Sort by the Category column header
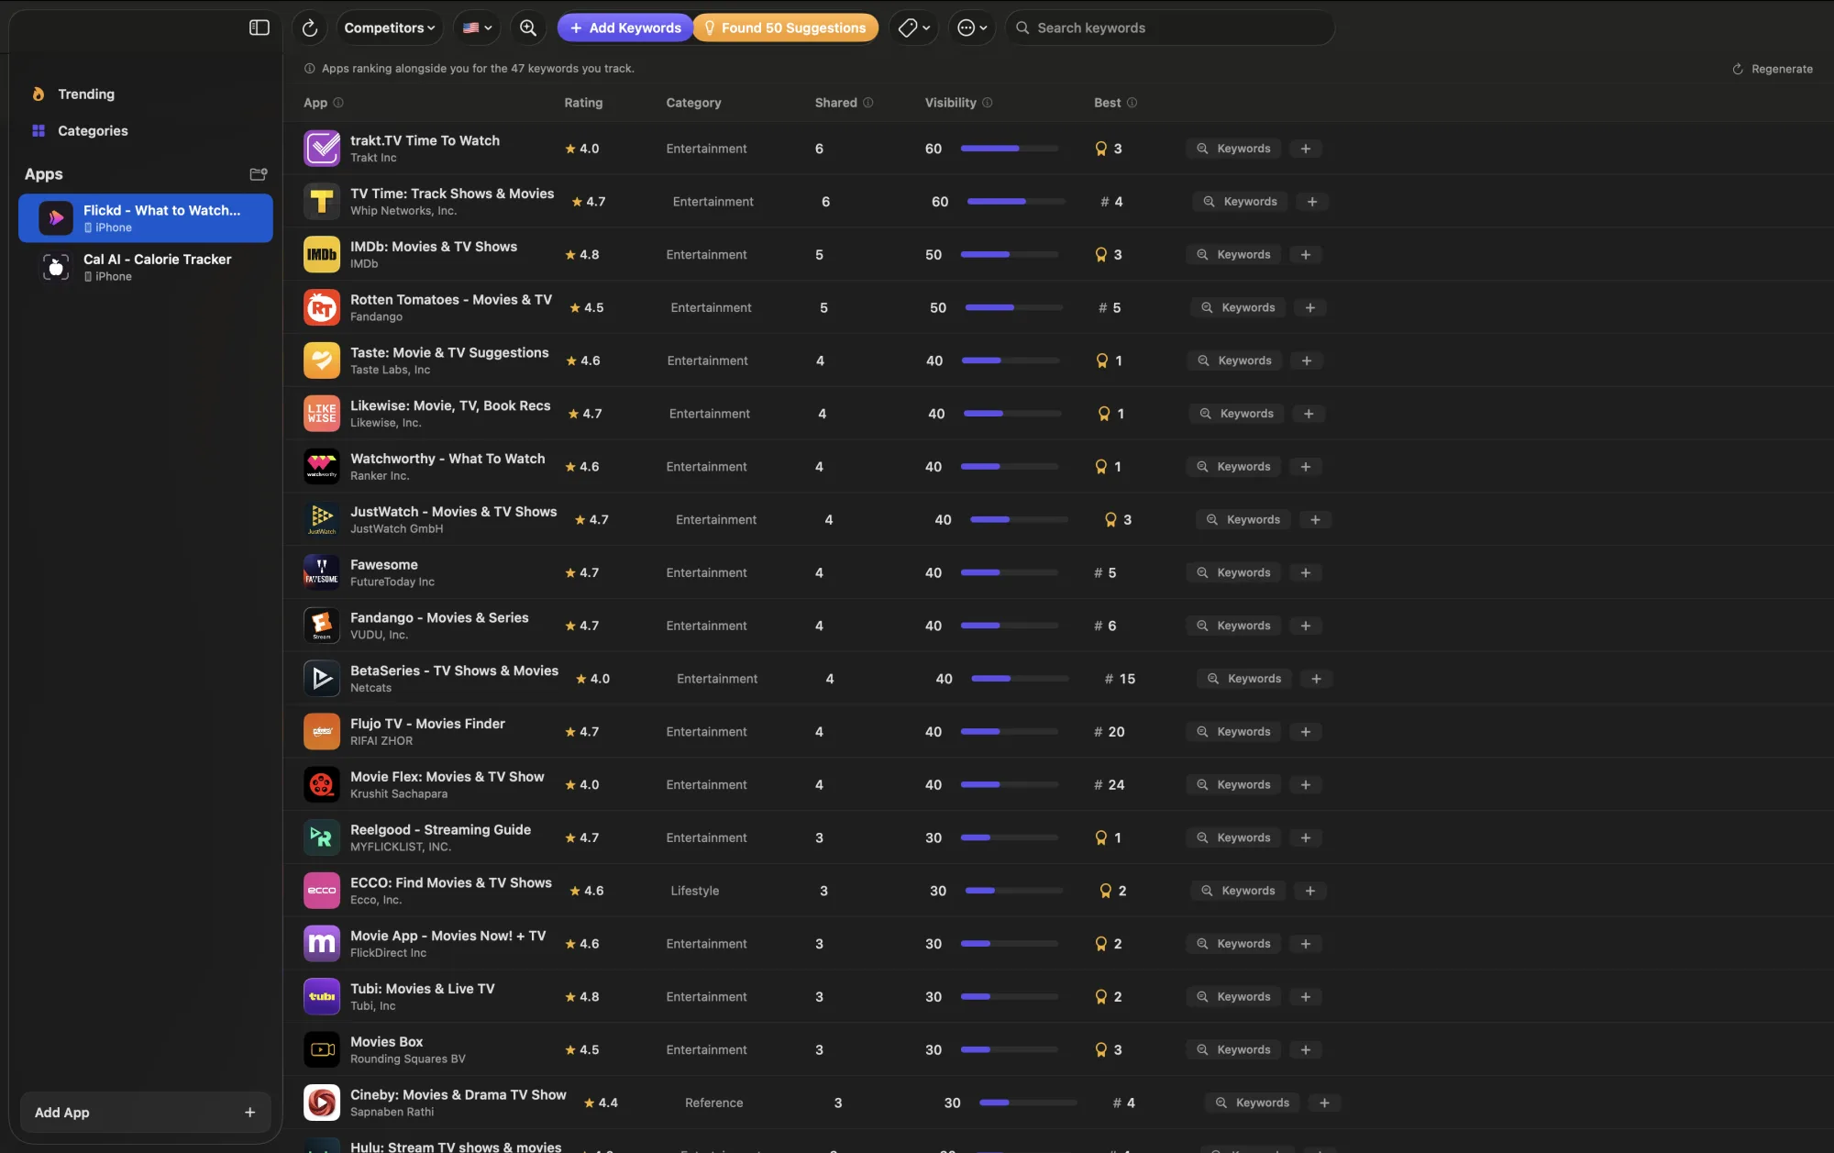Viewport: 1834px width, 1153px height. [x=693, y=103]
